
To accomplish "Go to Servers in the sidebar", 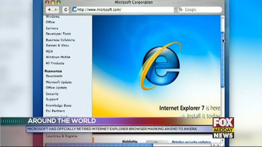I will pos(52,28).
